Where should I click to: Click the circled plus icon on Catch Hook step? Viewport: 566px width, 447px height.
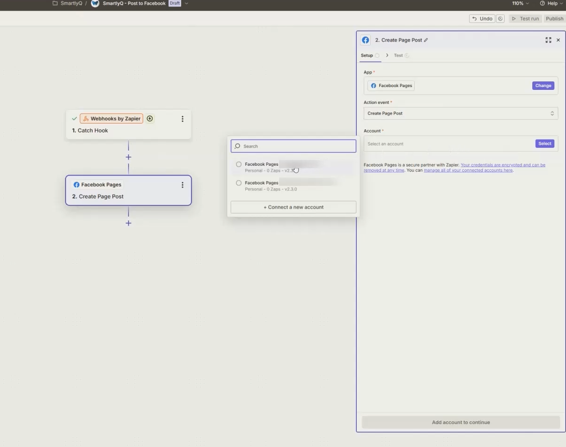(x=150, y=119)
